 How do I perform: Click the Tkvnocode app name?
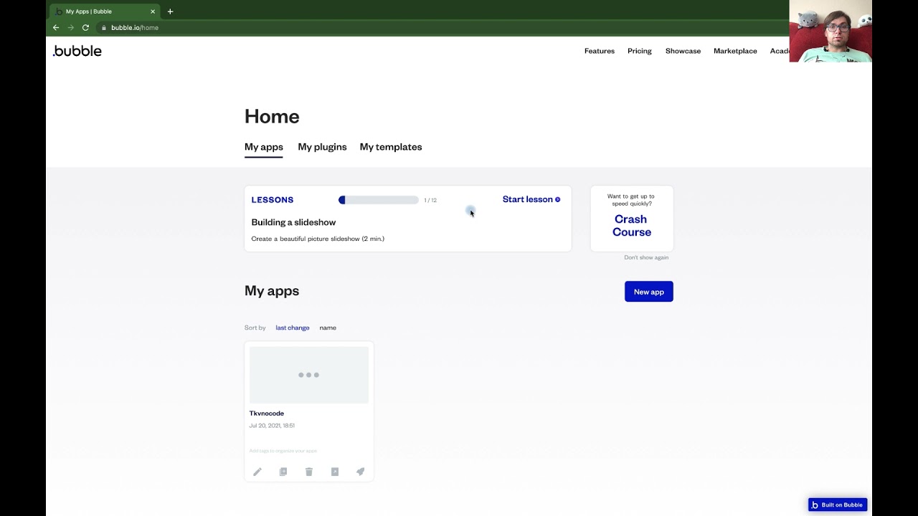pos(267,414)
